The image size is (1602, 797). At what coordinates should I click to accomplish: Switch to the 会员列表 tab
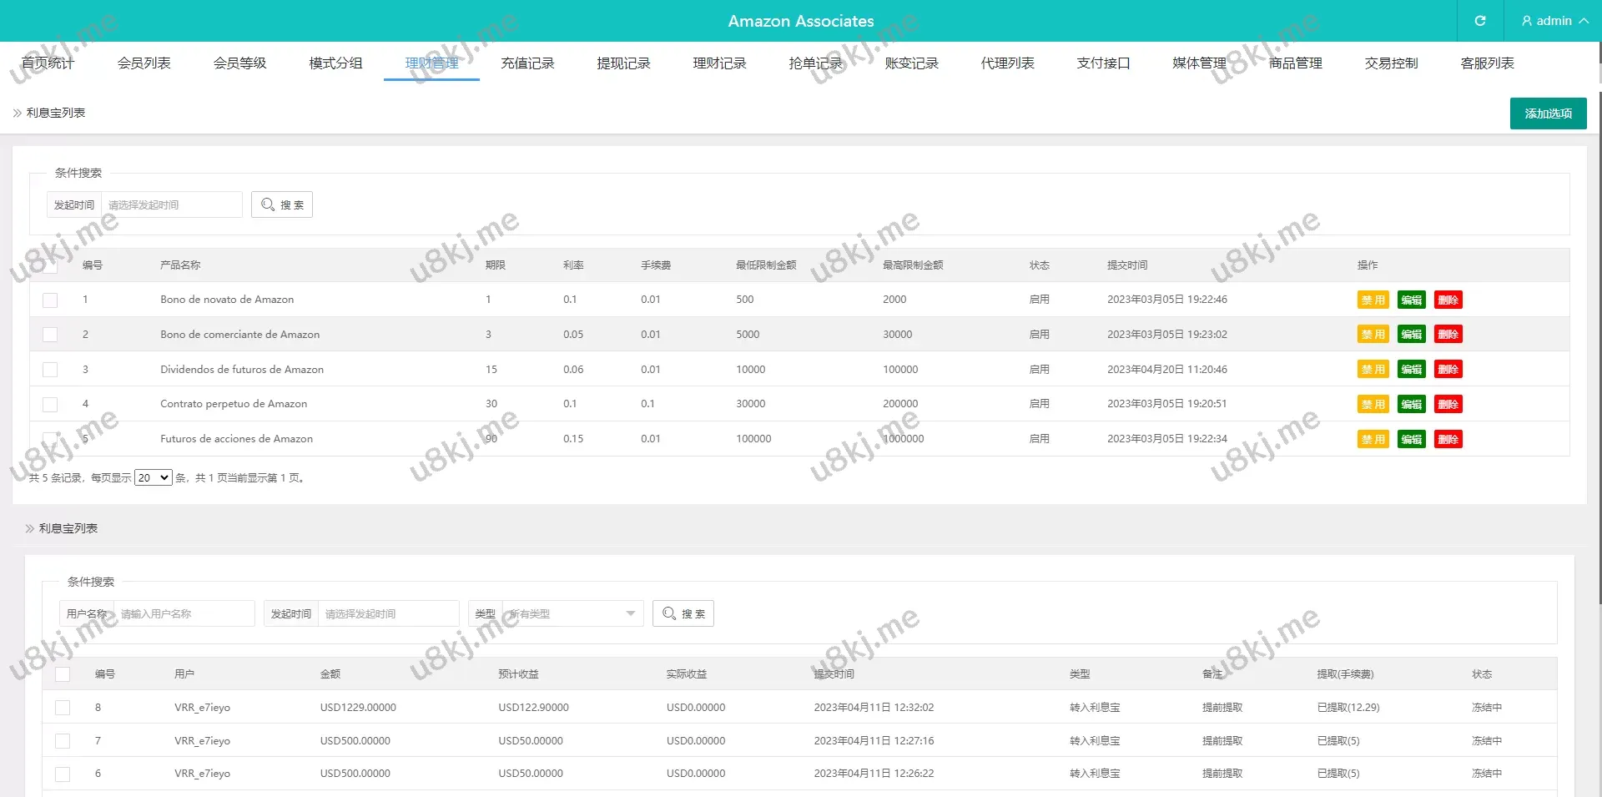point(144,63)
